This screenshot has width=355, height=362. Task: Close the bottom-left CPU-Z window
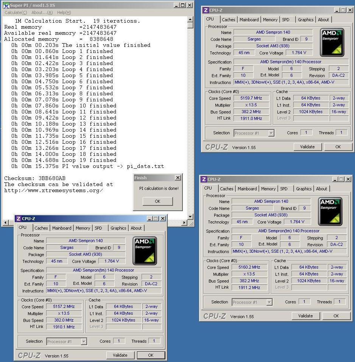pyautogui.click(x=163, y=218)
